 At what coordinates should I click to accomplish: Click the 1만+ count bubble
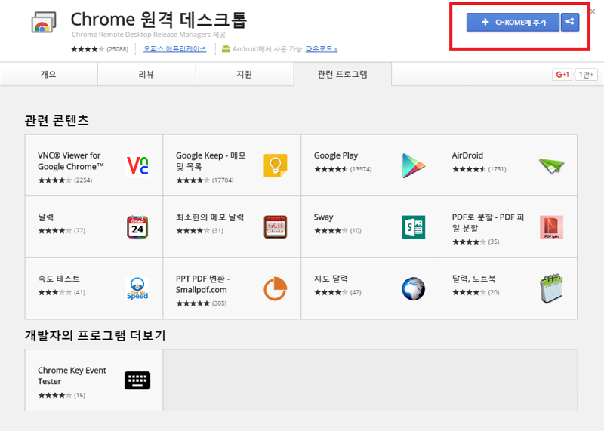tap(587, 74)
